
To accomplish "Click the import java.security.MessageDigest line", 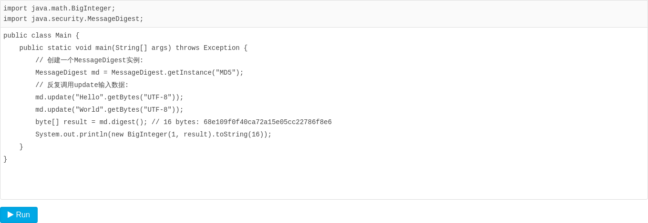I will [x=73, y=19].
